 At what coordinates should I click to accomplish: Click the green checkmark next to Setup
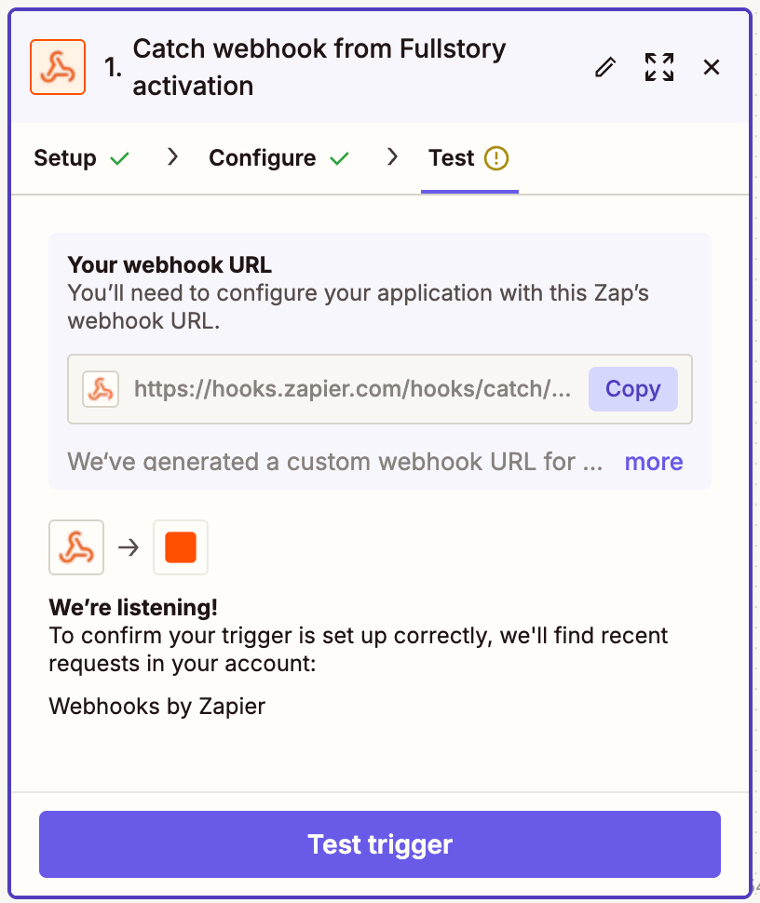[119, 159]
